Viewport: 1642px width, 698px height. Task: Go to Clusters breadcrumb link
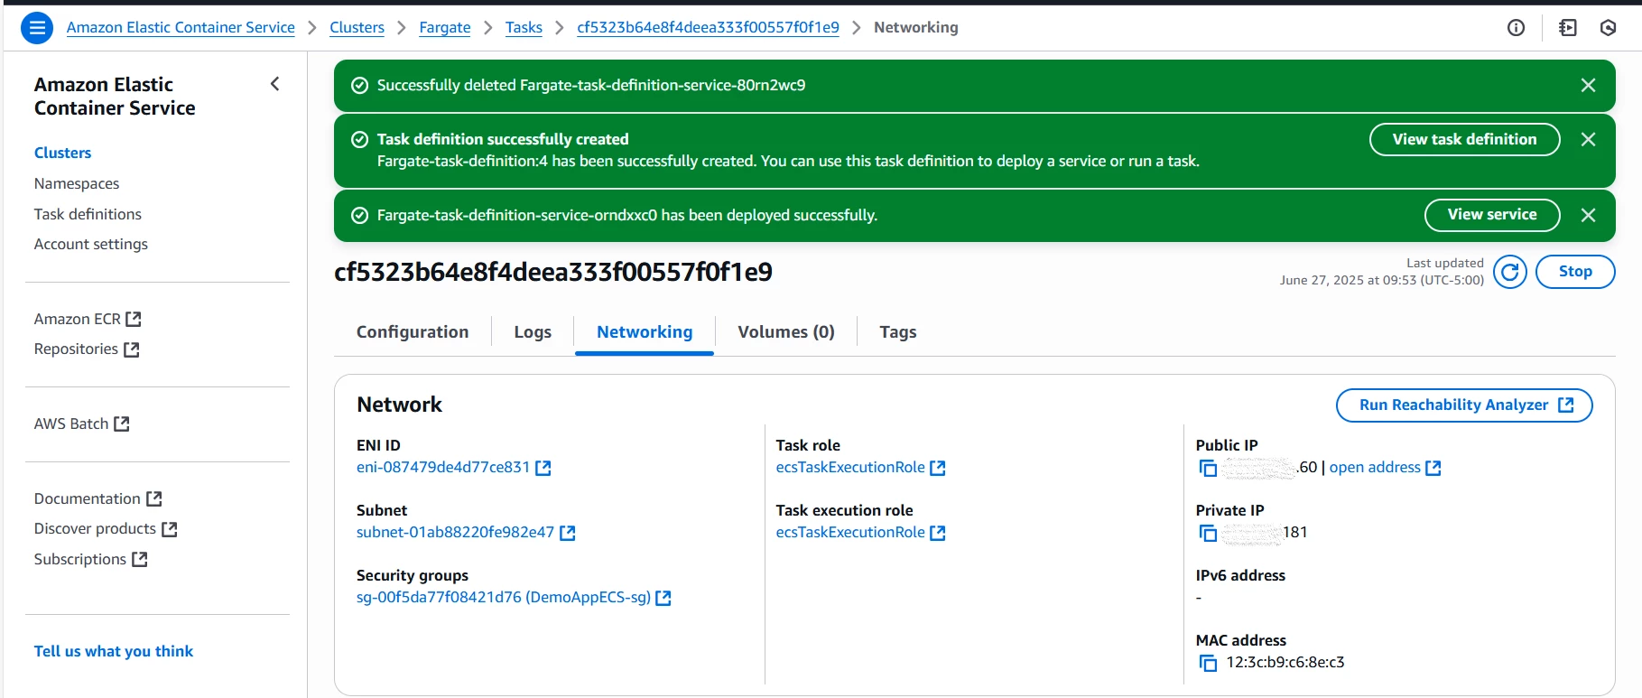pos(357,28)
